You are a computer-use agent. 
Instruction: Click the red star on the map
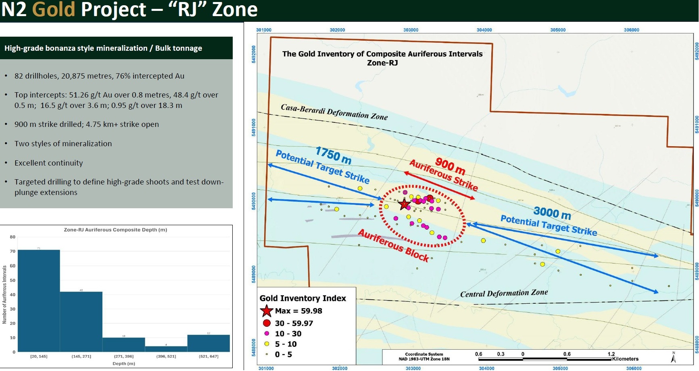(x=404, y=204)
